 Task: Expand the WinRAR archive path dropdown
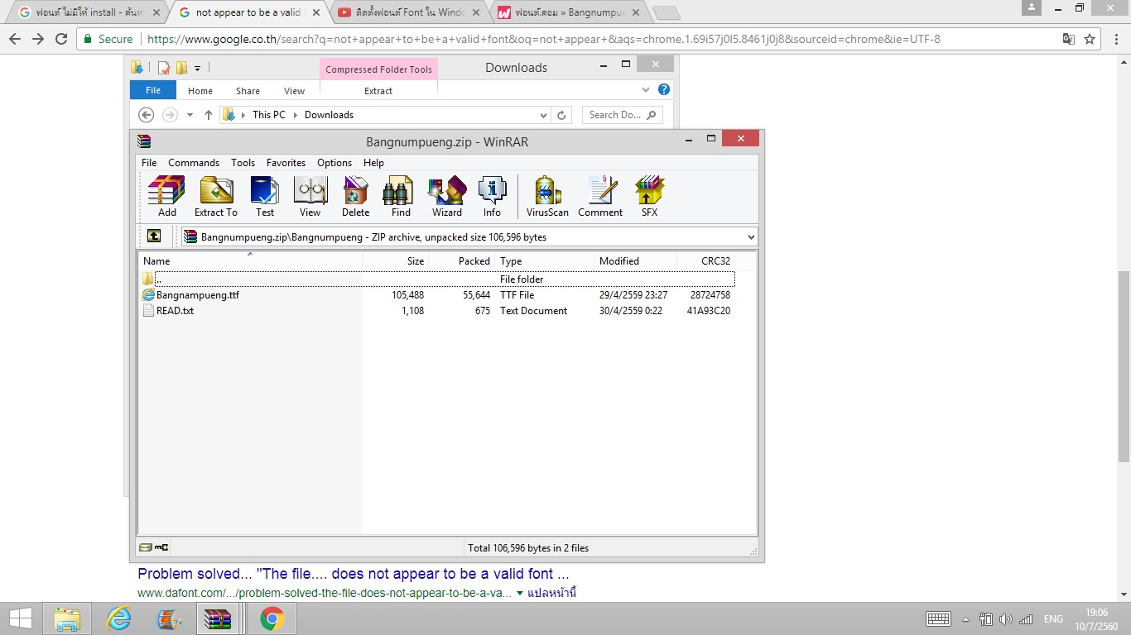(x=751, y=237)
